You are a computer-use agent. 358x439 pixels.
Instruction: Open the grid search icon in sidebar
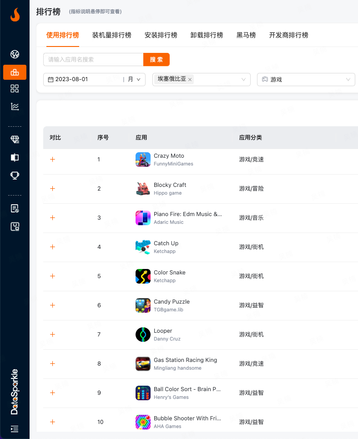tap(15, 89)
